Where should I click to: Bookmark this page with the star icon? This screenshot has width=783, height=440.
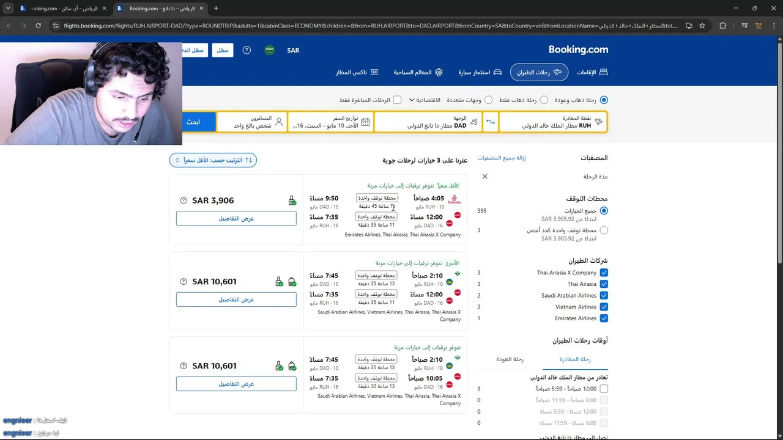(x=702, y=26)
